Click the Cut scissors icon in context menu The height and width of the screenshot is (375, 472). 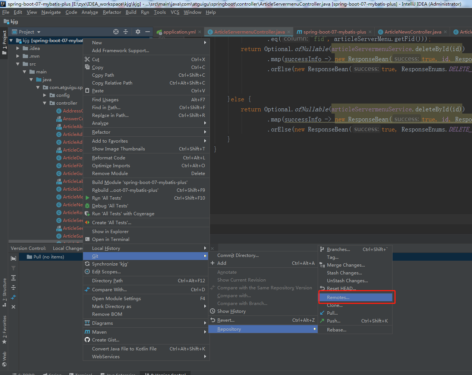tap(87, 59)
